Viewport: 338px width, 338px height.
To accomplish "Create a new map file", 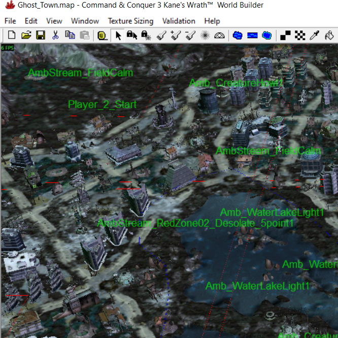I will click(x=12, y=35).
